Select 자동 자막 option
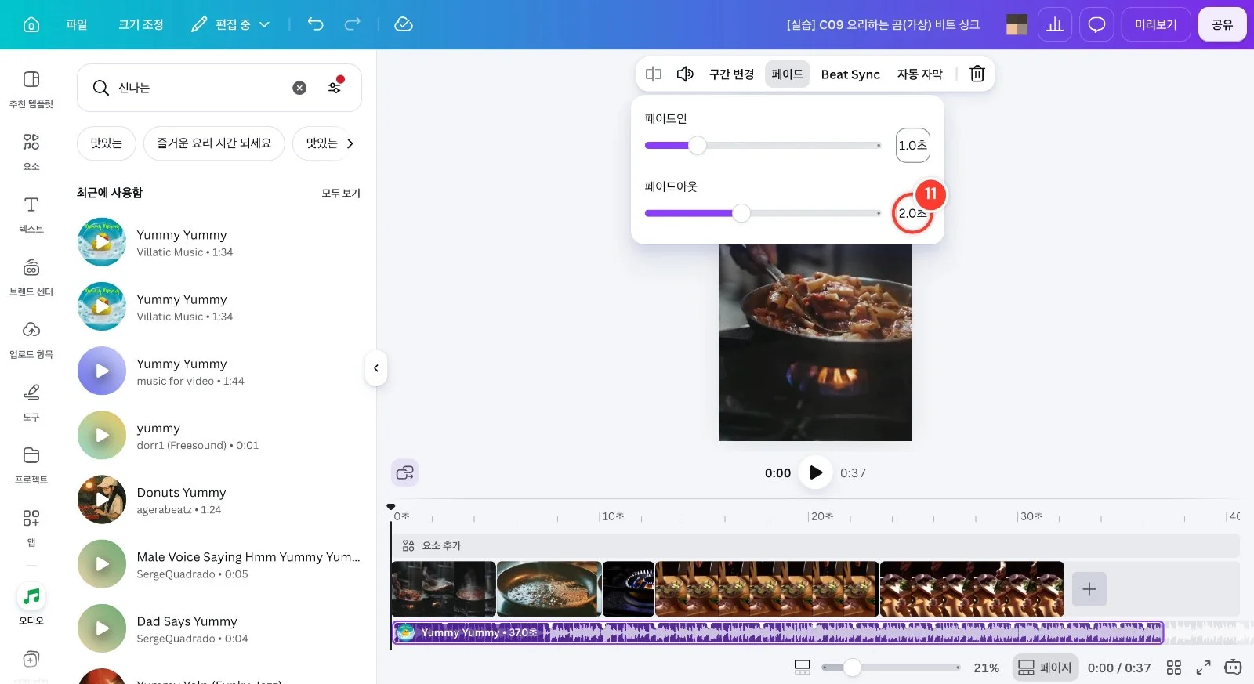Image resolution: width=1254 pixels, height=684 pixels. pyautogui.click(x=919, y=74)
